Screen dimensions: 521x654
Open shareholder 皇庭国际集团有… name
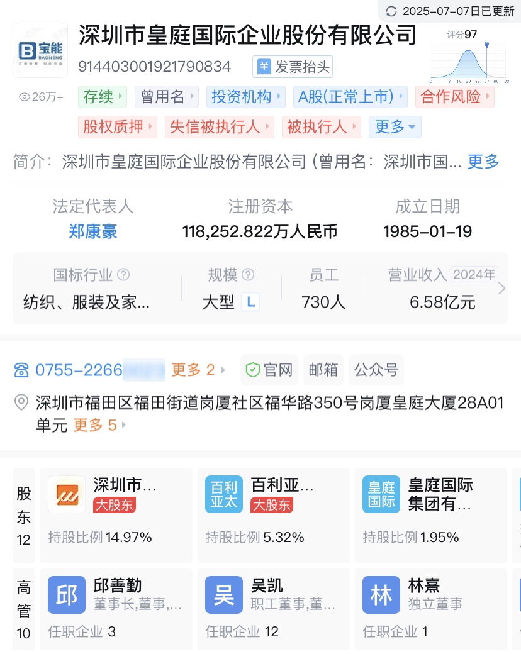[x=440, y=494]
